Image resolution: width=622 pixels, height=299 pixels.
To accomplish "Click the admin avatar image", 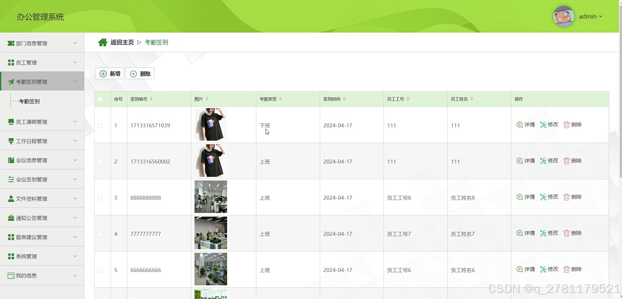I will click(563, 16).
